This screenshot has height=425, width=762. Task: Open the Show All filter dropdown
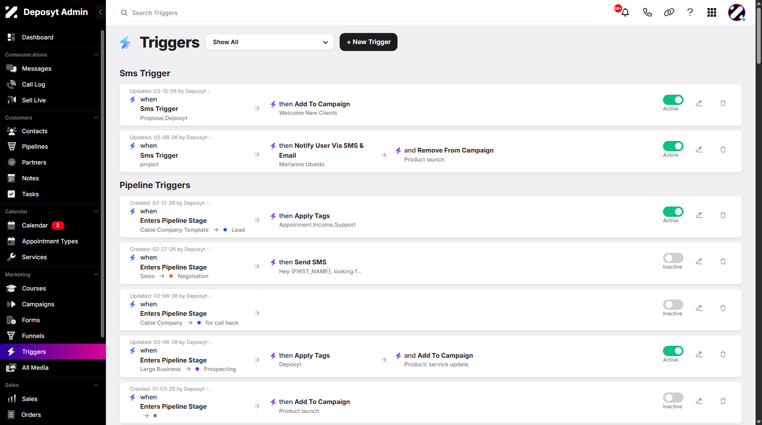(270, 42)
